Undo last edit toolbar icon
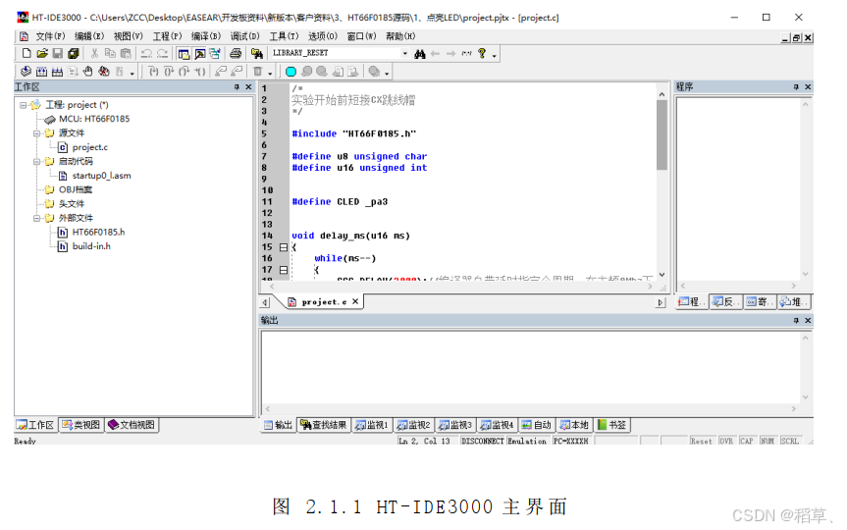Image resolution: width=847 pixels, height=530 pixels. [x=146, y=53]
